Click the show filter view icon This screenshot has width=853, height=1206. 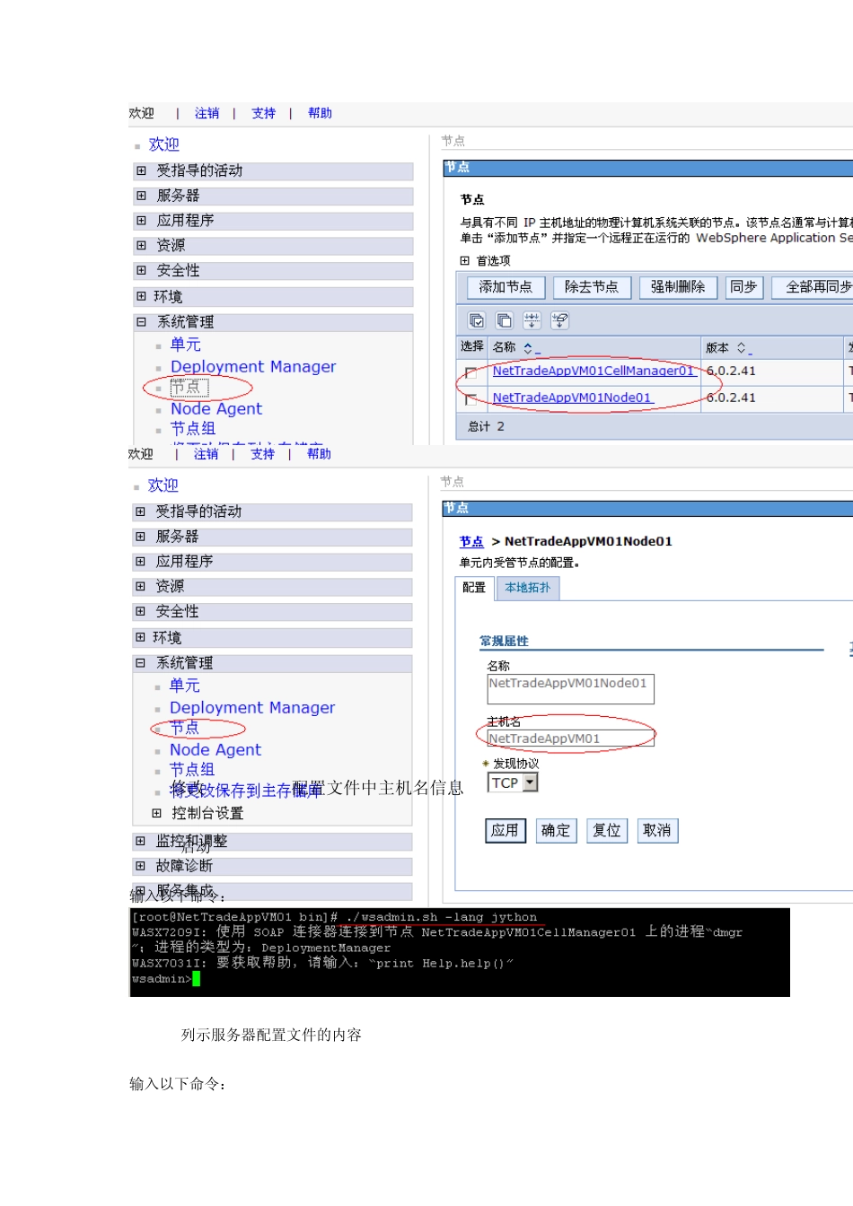532,320
